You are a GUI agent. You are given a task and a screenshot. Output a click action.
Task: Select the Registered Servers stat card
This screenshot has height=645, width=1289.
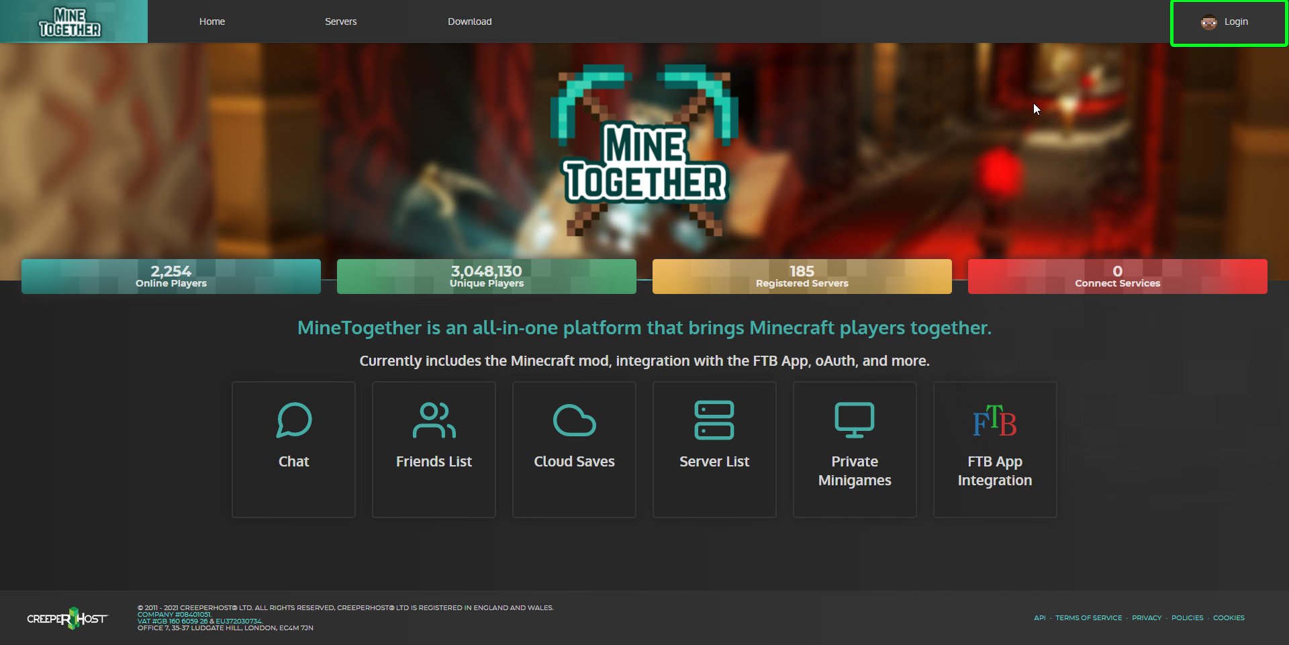pos(802,277)
